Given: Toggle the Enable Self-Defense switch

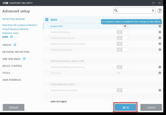Looking at the screenshot, I should tap(122, 32).
